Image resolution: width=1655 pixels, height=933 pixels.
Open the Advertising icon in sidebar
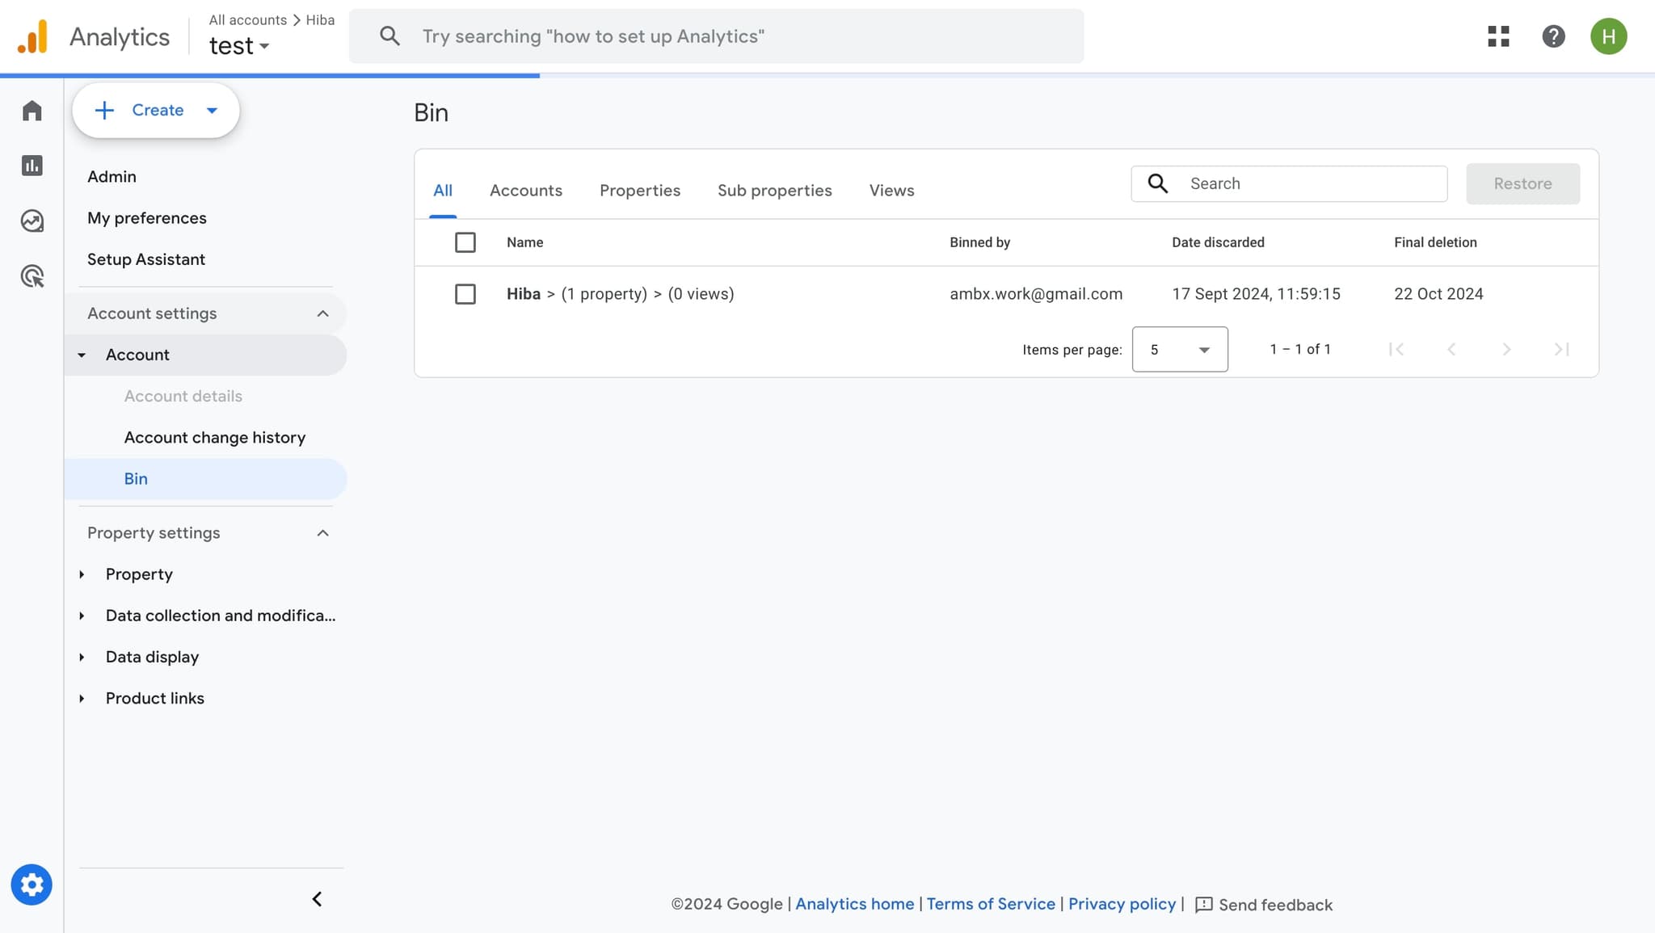coord(32,276)
